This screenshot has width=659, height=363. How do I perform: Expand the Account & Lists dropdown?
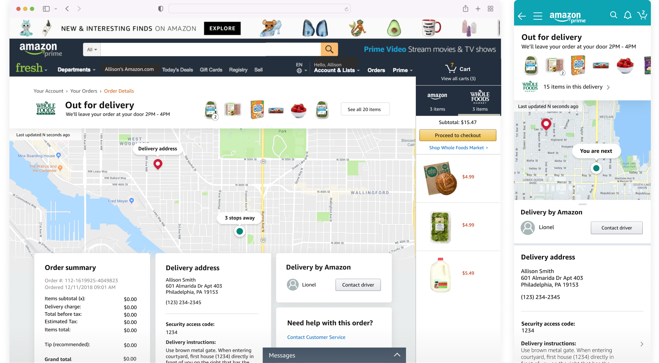point(337,70)
